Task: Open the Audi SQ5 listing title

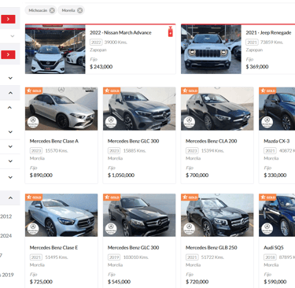Action: point(274,248)
